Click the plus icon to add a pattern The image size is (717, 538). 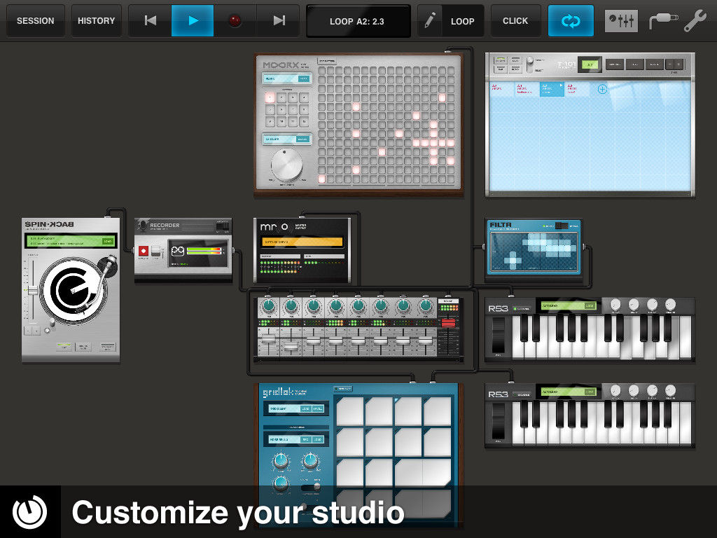click(x=601, y=89)
